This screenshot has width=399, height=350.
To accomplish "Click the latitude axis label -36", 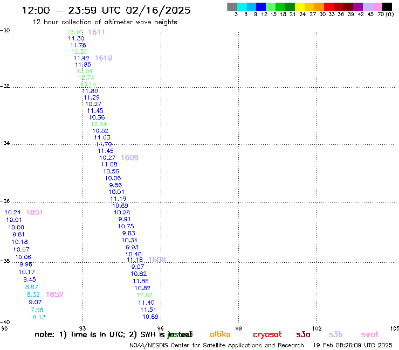I will coord(5,201).
